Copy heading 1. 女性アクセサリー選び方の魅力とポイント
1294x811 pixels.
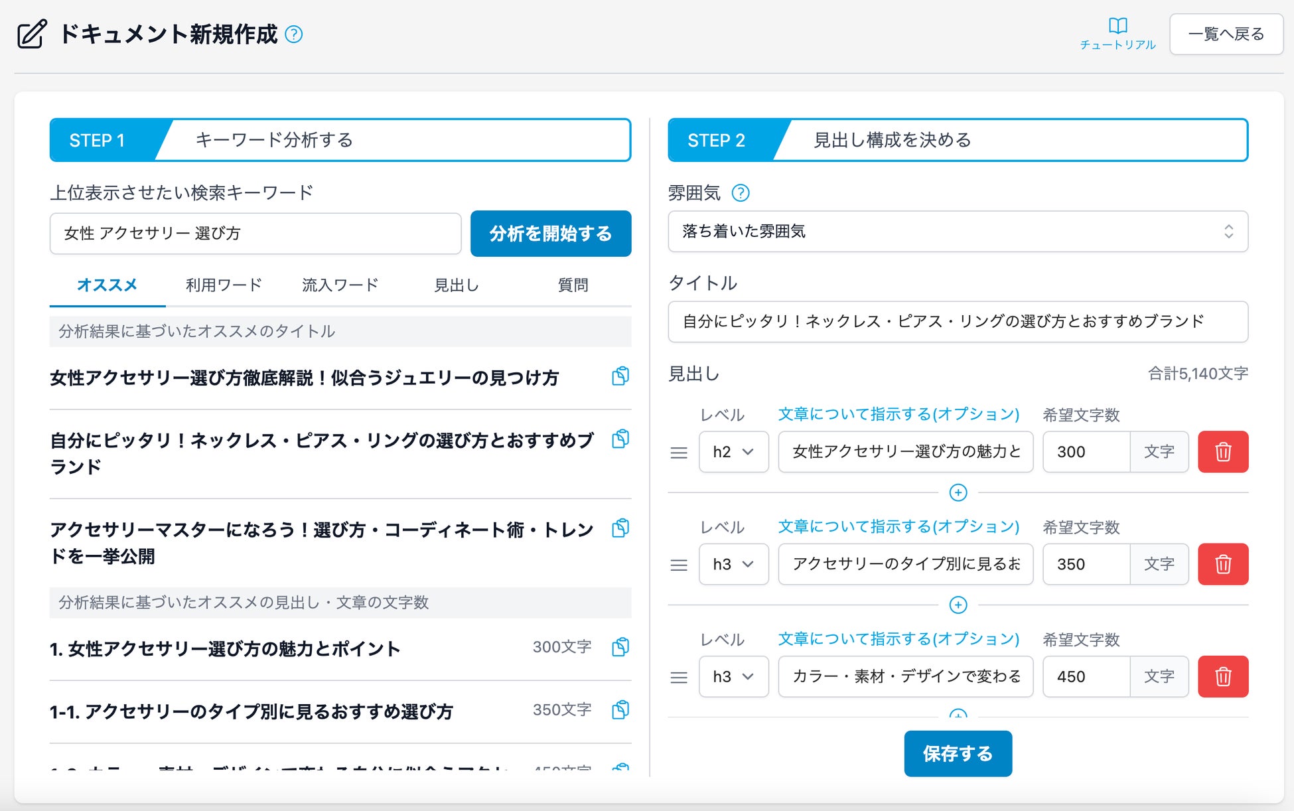tap(620, 647)
